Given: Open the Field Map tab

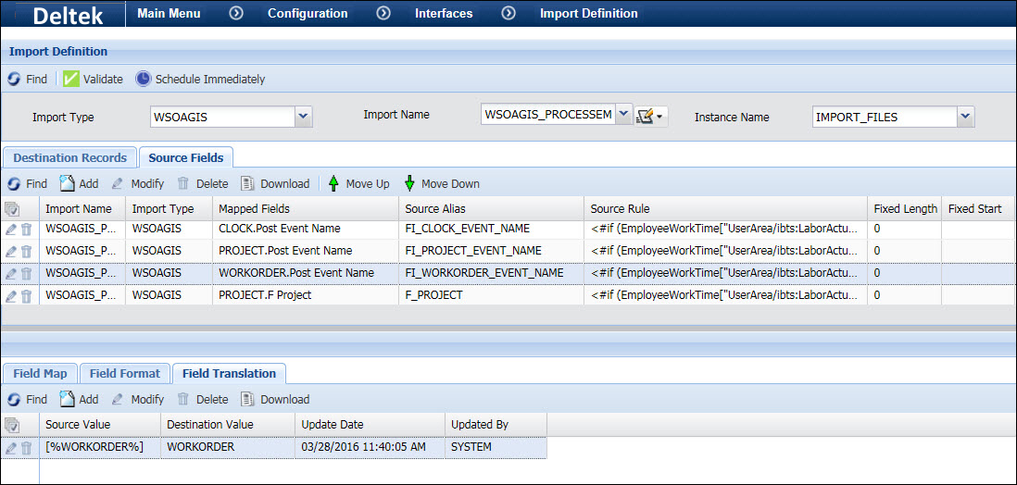Looking at the screenshot, I should (x=40, y=374).
